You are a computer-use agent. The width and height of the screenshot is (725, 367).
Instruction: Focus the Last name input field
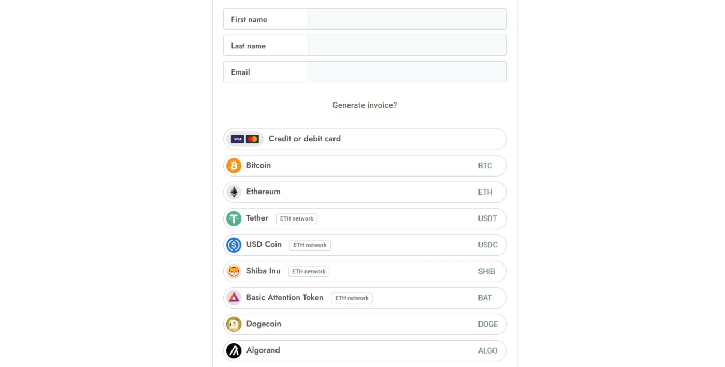(x=407, y=45)
